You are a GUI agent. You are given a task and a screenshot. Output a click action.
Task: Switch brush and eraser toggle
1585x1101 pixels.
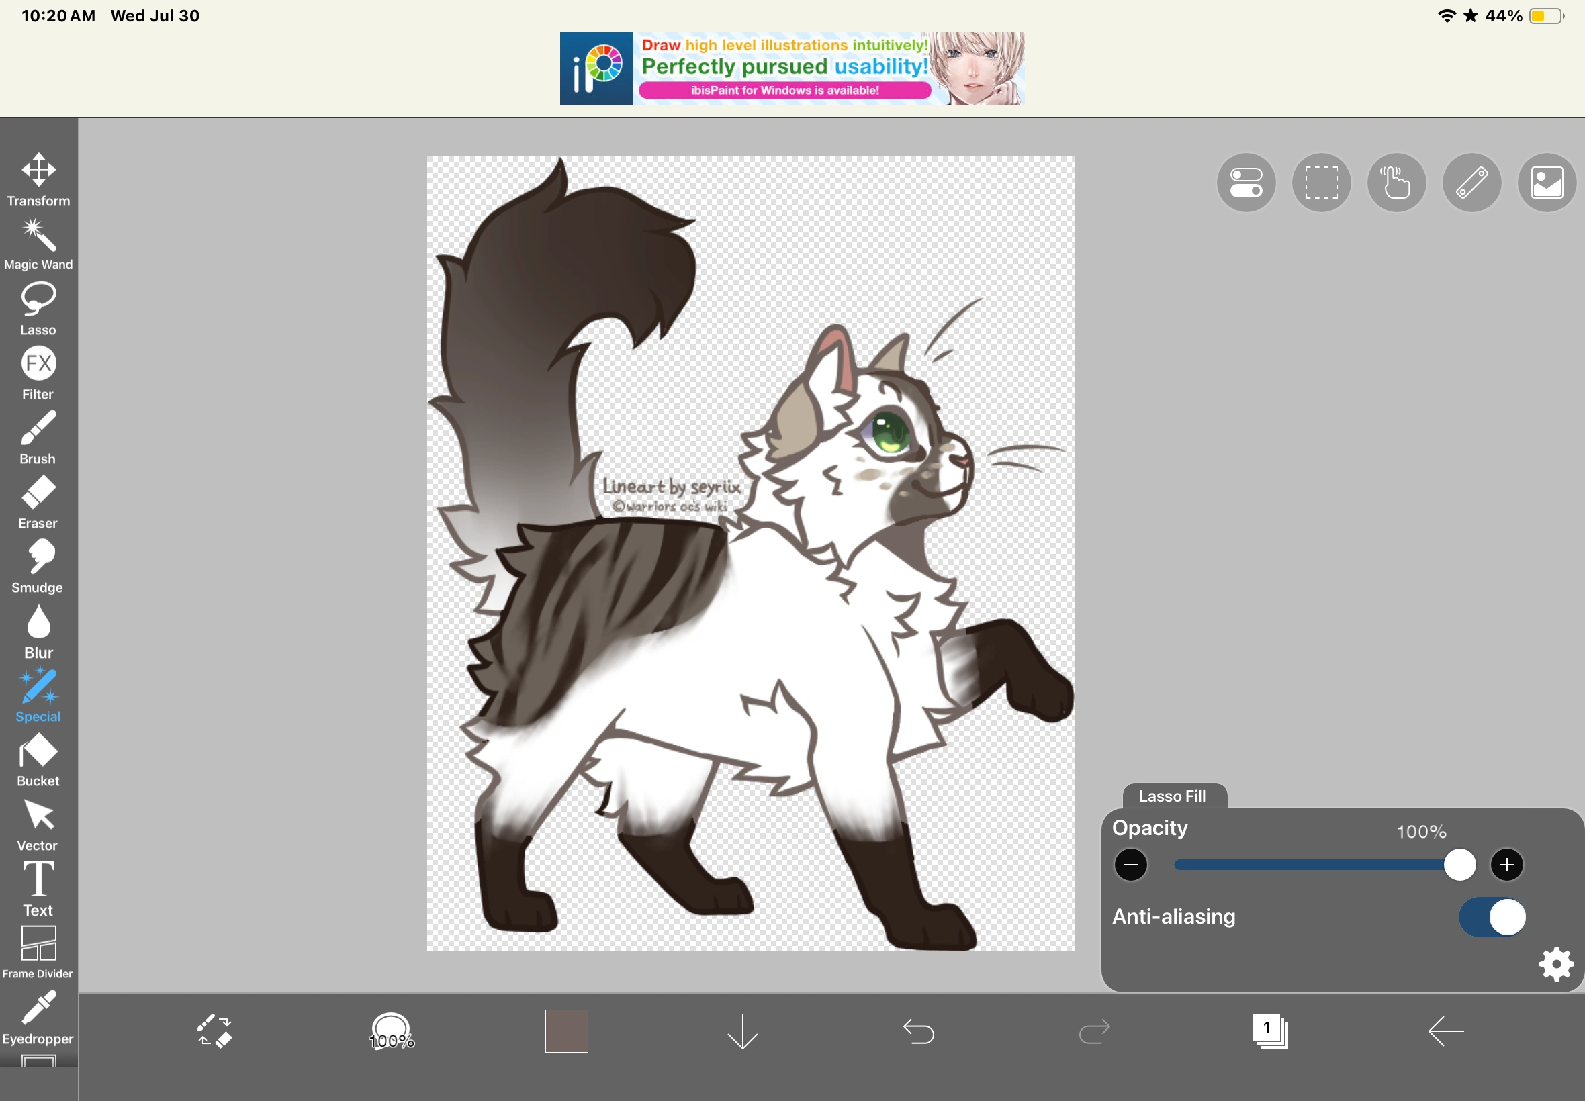(215, 1031)
